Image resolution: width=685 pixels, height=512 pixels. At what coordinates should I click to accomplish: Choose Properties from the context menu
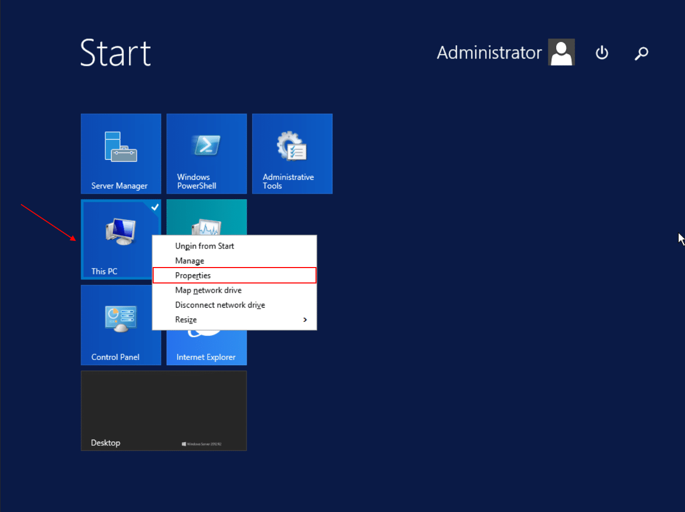(x=193, y=275)
